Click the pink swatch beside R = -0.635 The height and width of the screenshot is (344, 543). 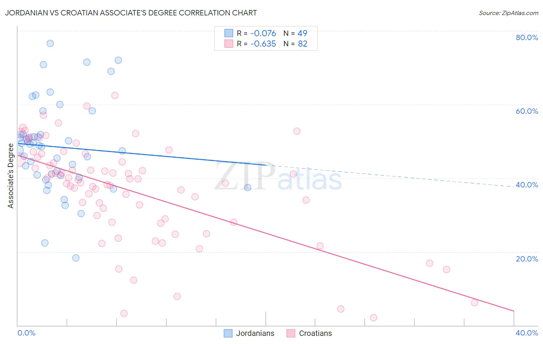coord(229,44)
